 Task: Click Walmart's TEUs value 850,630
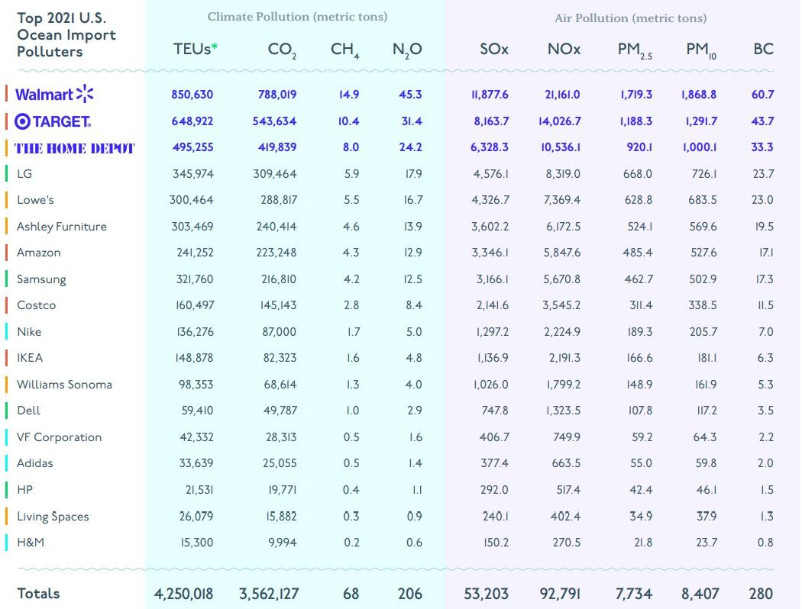pyautogui.click(x=192, y=95)
